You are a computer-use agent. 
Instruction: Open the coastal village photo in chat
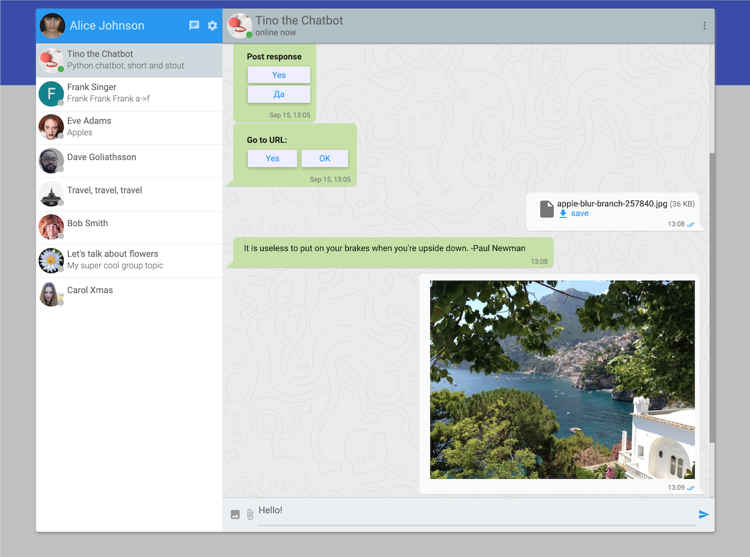(562, 379)
